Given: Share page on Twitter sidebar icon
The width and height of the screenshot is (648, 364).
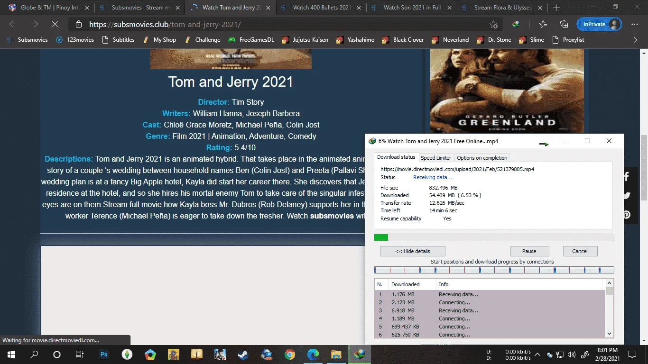Looking at the screenshot, I should coord(627,196).
